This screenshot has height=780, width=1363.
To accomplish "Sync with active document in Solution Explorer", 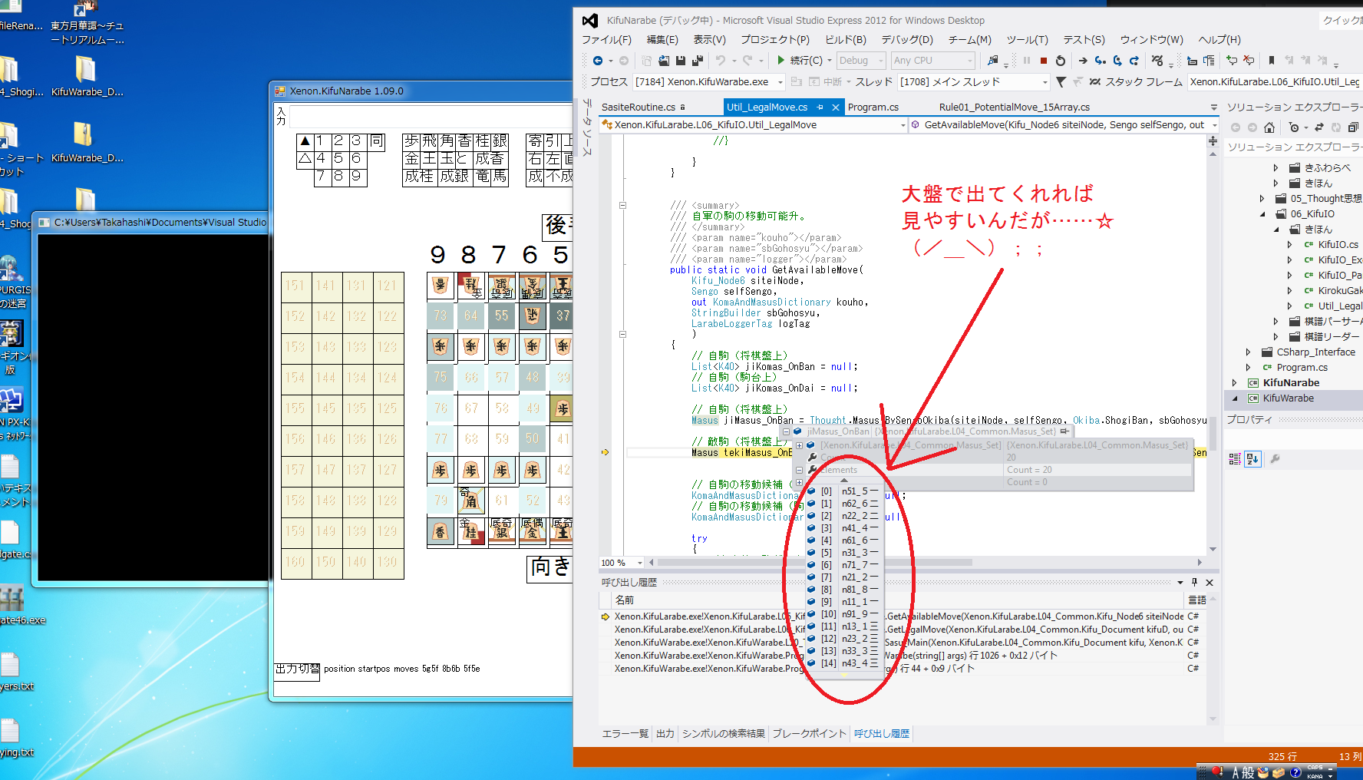I will (1319, 127).
